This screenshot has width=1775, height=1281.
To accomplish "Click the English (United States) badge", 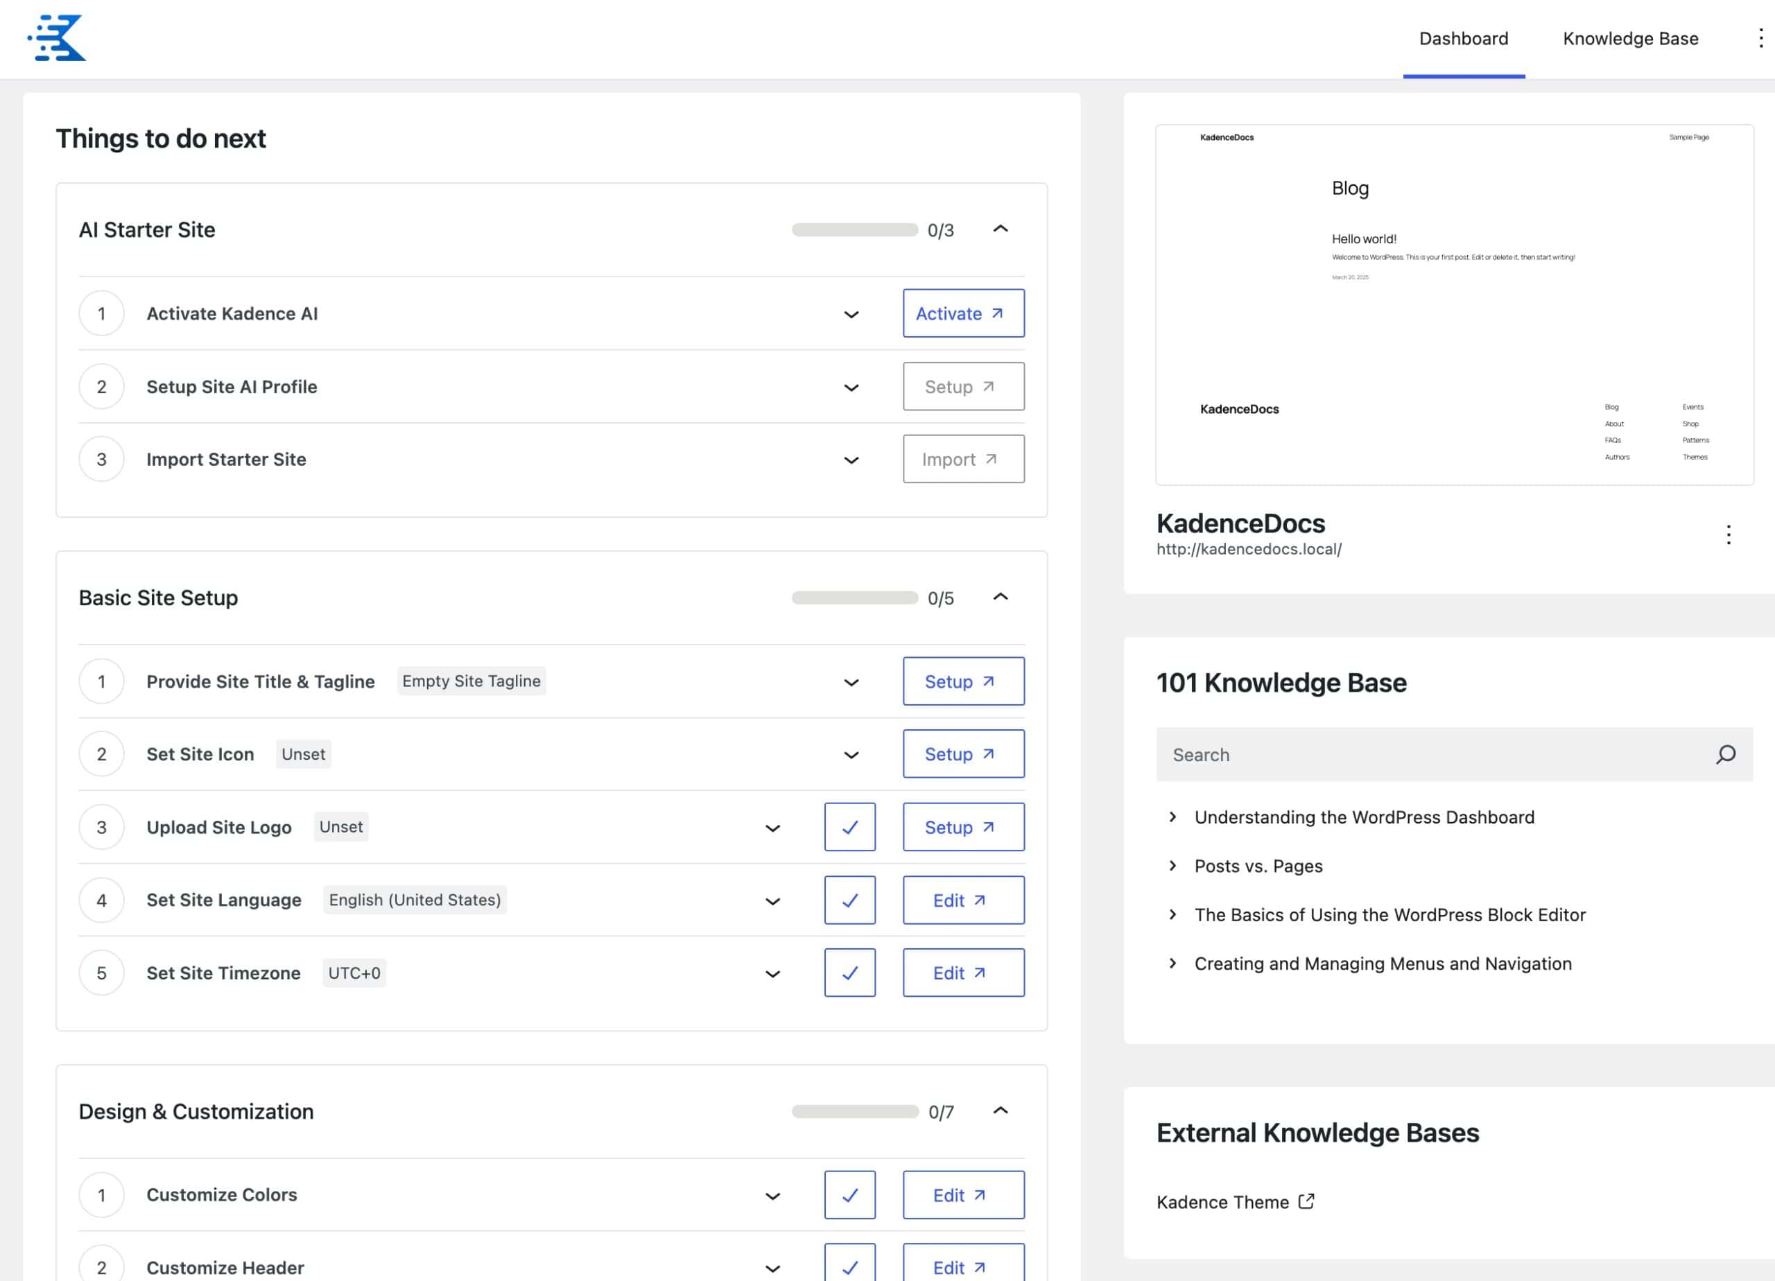I will tap(415, 900).
